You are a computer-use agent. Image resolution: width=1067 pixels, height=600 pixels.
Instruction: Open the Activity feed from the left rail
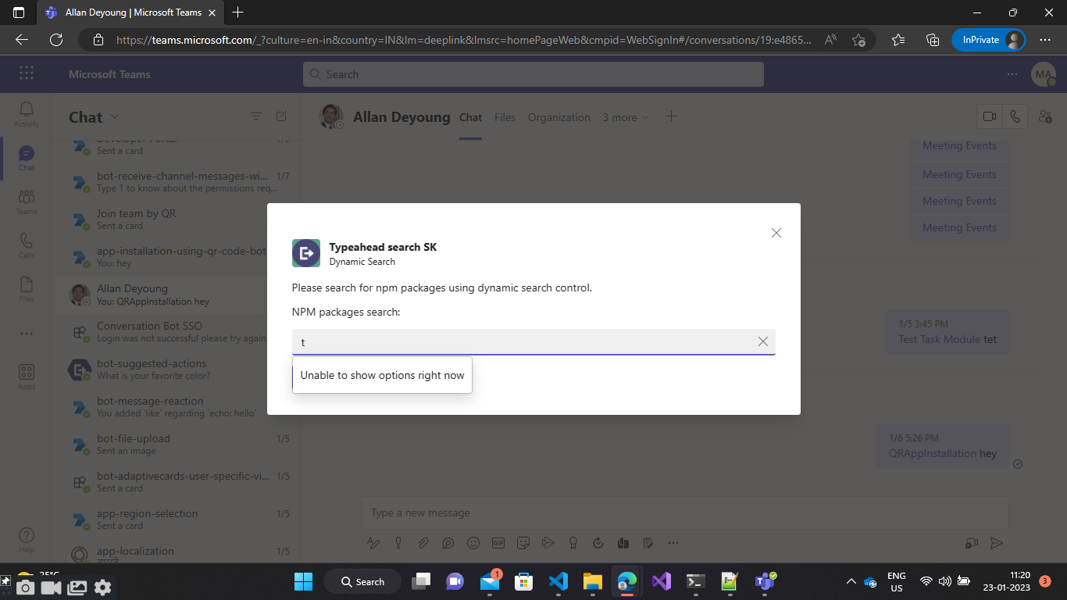[x=26, y=115]
